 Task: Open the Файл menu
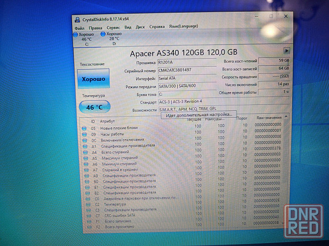tap(80, 28)
